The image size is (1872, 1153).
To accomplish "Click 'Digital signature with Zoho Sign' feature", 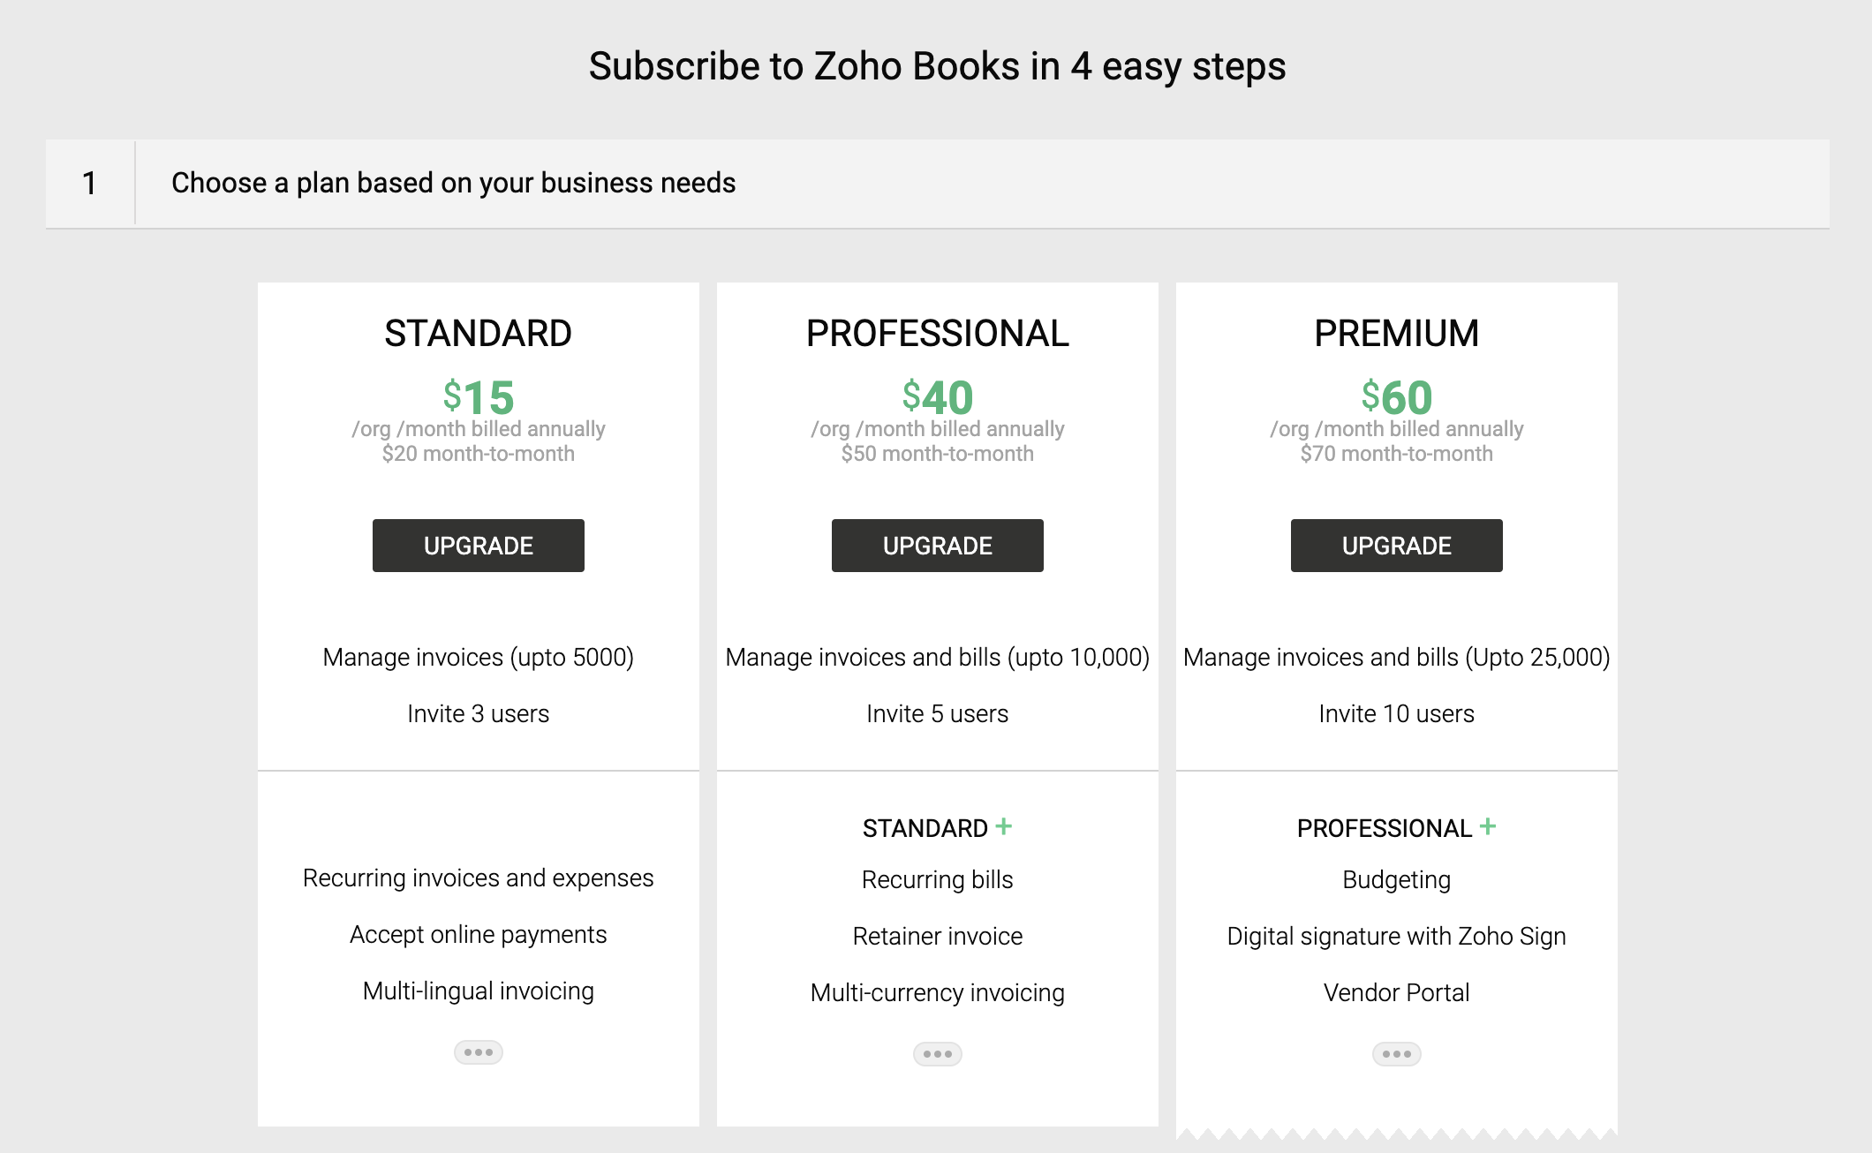I will point(1397,936).
